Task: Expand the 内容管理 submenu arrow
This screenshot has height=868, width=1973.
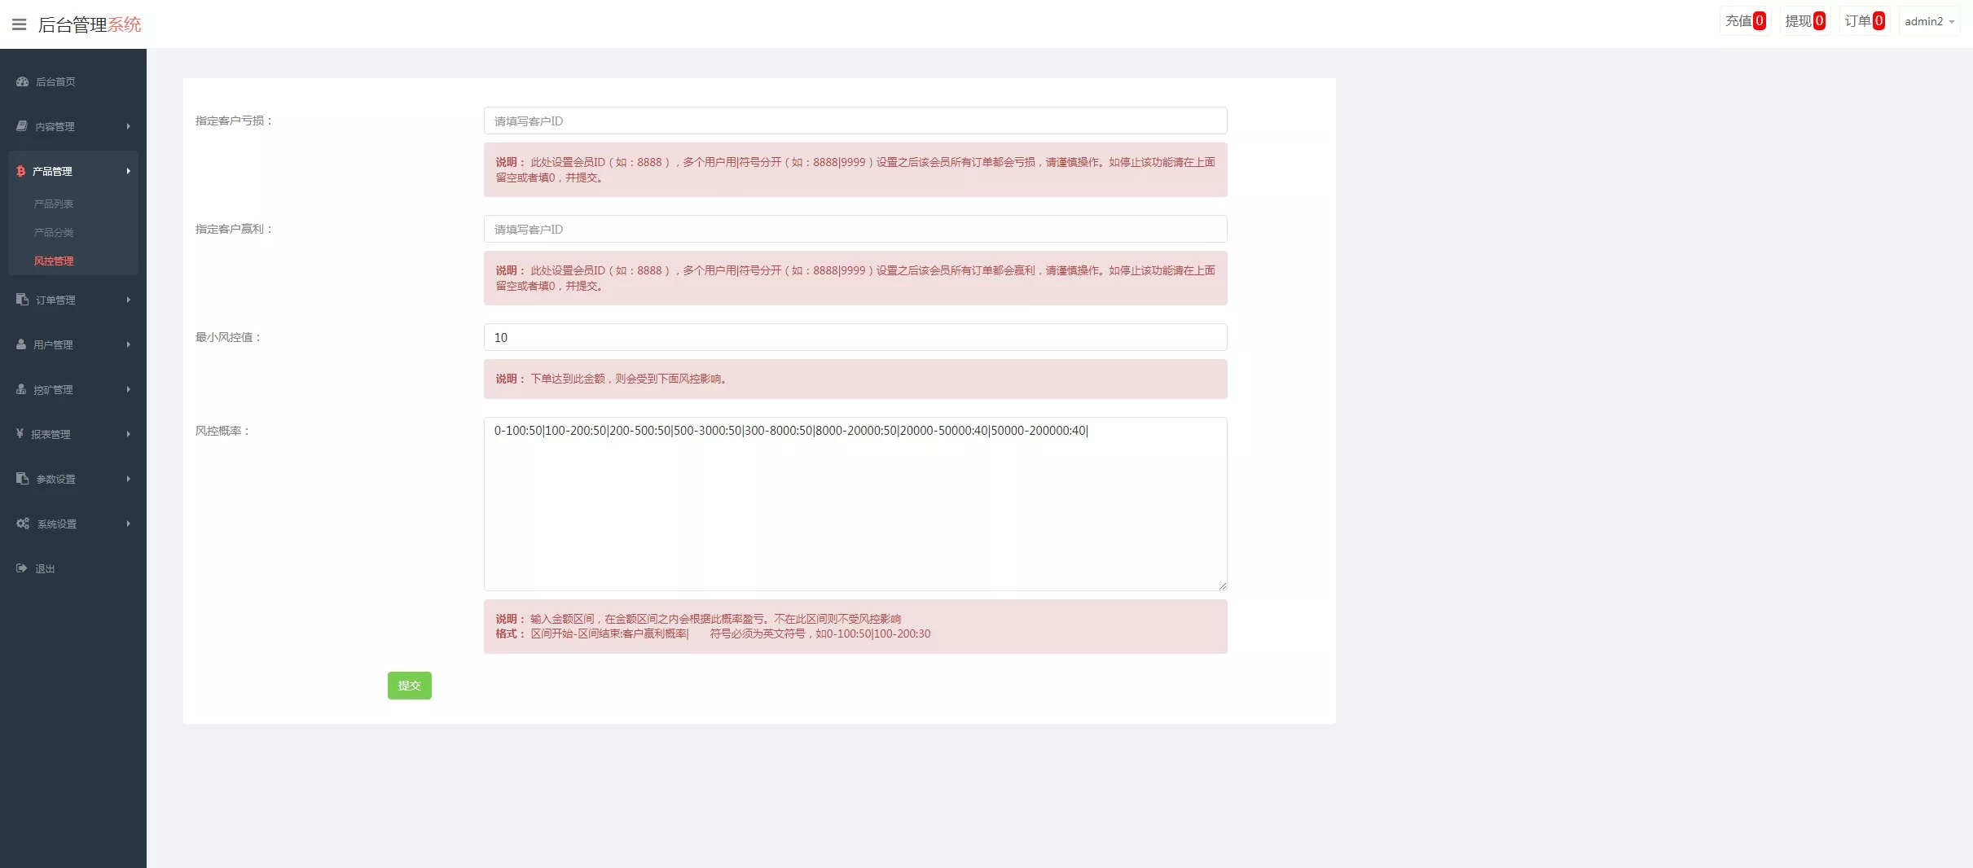Action: [128, 126]
